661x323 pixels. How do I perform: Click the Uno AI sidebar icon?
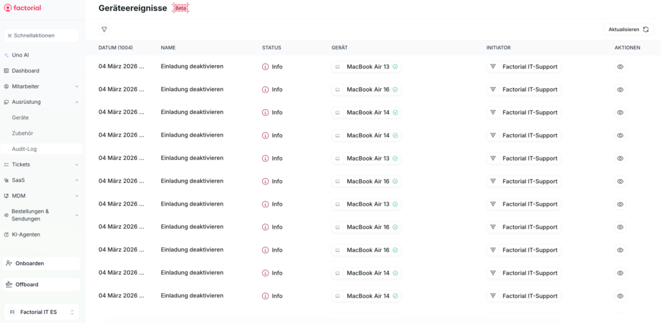(x=6, y=55)
